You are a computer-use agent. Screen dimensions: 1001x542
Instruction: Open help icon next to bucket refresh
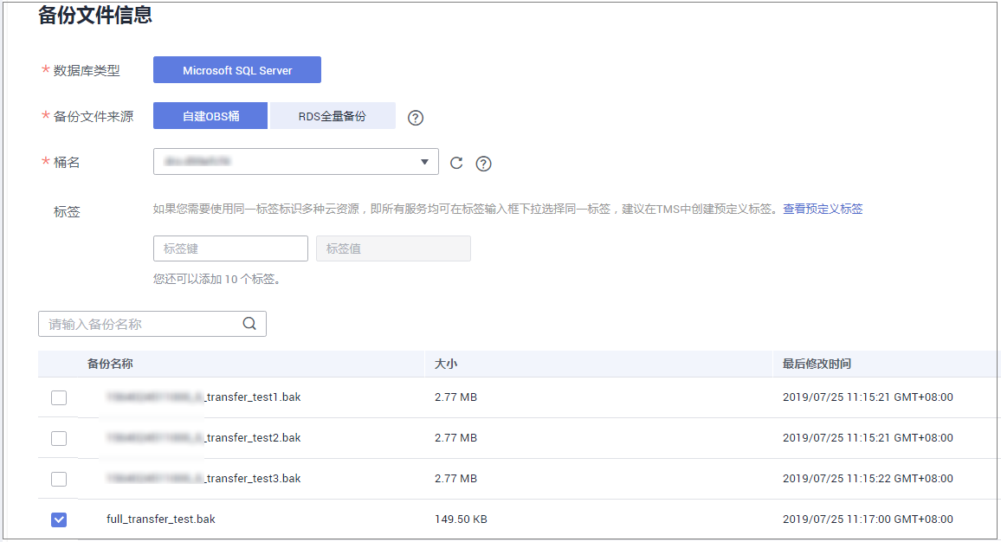(x=484, y=164)
